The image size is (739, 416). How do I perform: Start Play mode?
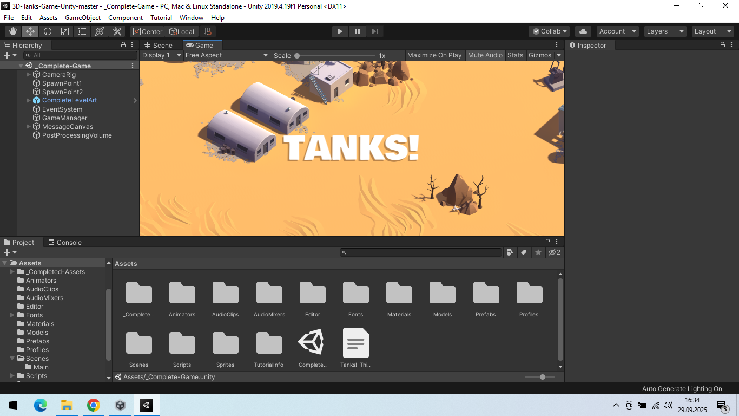point(340,31)
